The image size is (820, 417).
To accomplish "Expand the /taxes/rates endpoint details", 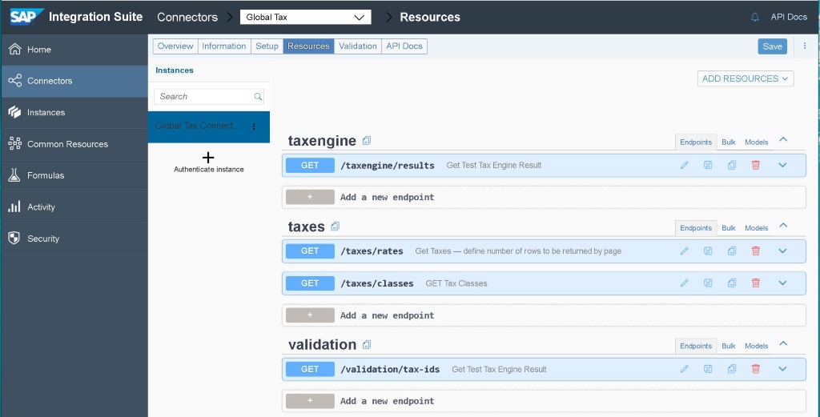I will point(782,251).
